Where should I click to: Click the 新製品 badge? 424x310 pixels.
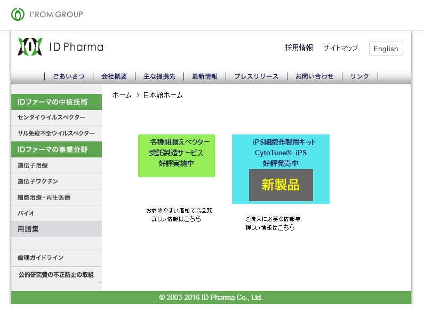coord(281,185)
